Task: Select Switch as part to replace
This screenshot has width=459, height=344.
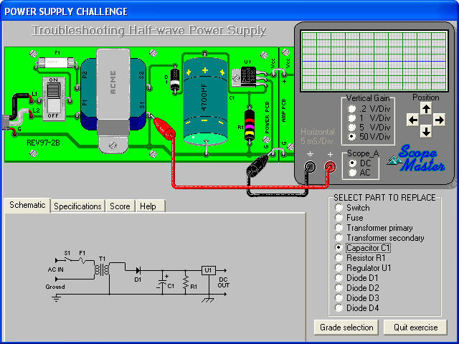Action: (352, 208)
